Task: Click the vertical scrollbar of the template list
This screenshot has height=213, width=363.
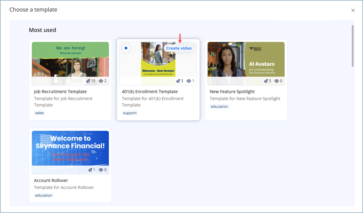Action: point(352,46)
